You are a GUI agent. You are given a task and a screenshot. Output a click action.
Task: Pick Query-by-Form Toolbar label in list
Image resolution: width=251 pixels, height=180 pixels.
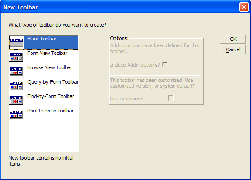(53, 82)
